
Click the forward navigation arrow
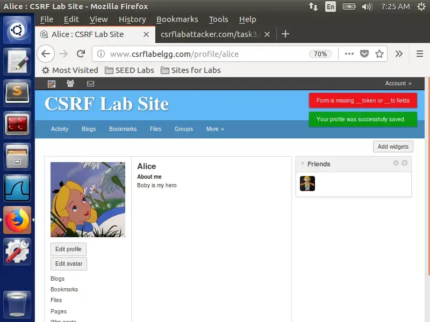point(63,54)
